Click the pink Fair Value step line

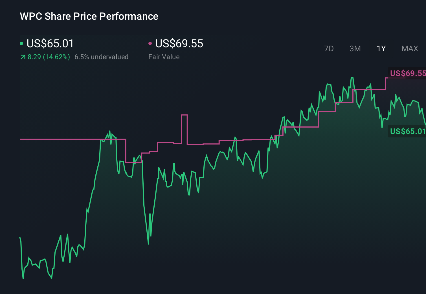pyautogui.click(x=71, y=139)
